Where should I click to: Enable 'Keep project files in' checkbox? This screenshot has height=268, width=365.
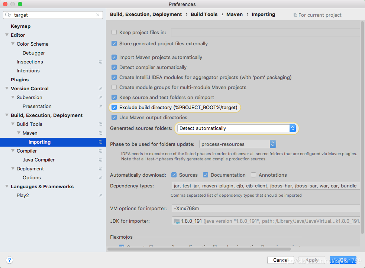[114, 32]
